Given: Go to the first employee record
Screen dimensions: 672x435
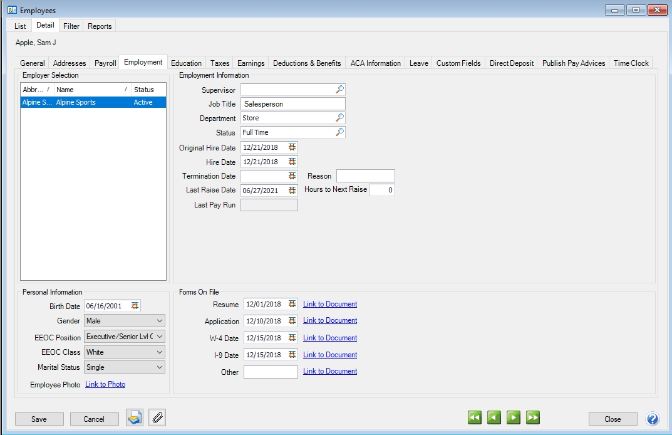Looking at the screenshot, I should (475, 418).
